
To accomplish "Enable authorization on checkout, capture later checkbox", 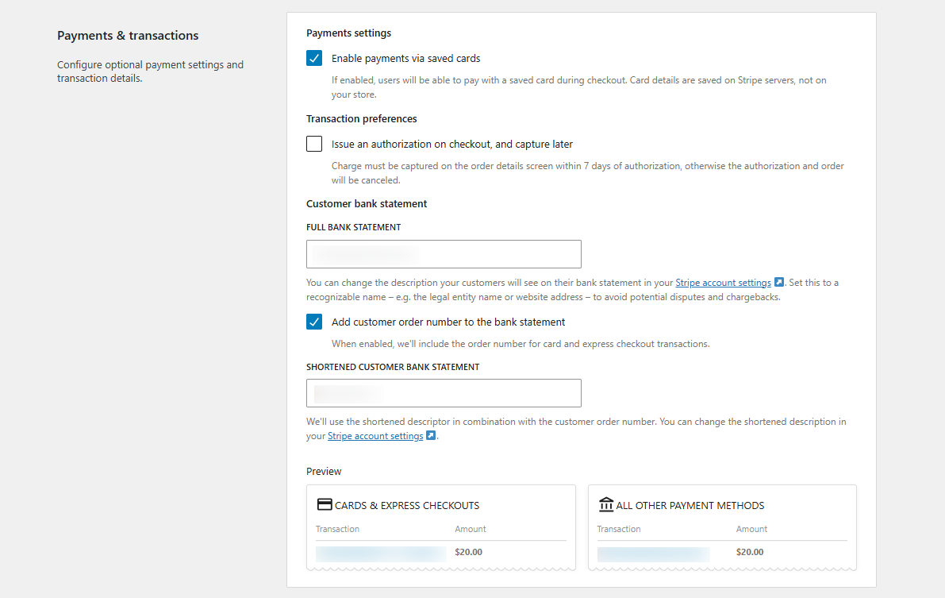I will pyautogui.click(x=314, y=144).
